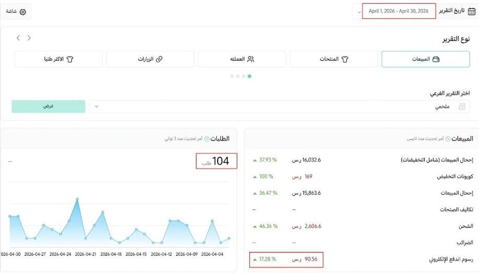Click the 16,032.6 total sales value
This screenshot has width=479, height=273.
311,160
